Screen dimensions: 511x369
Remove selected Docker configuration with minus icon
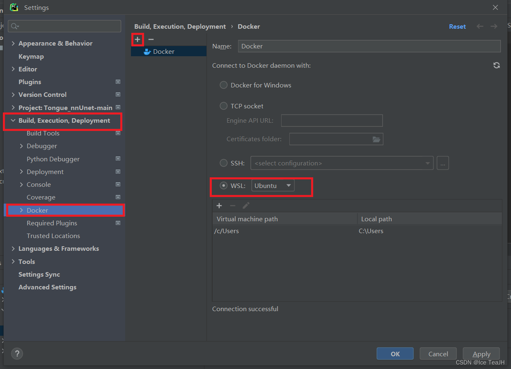pos(151,39)
